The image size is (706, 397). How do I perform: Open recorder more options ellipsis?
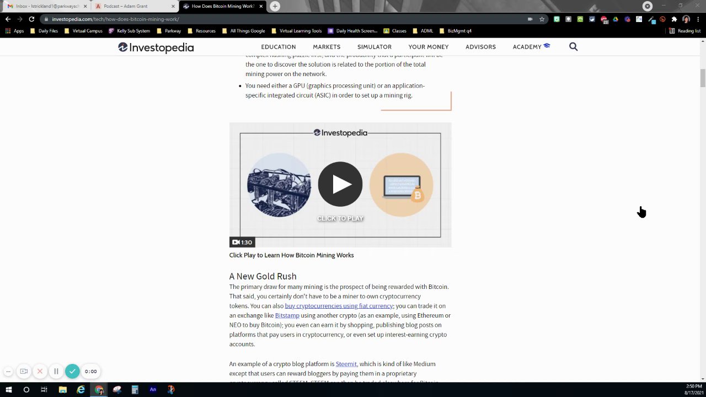point(8,371)
